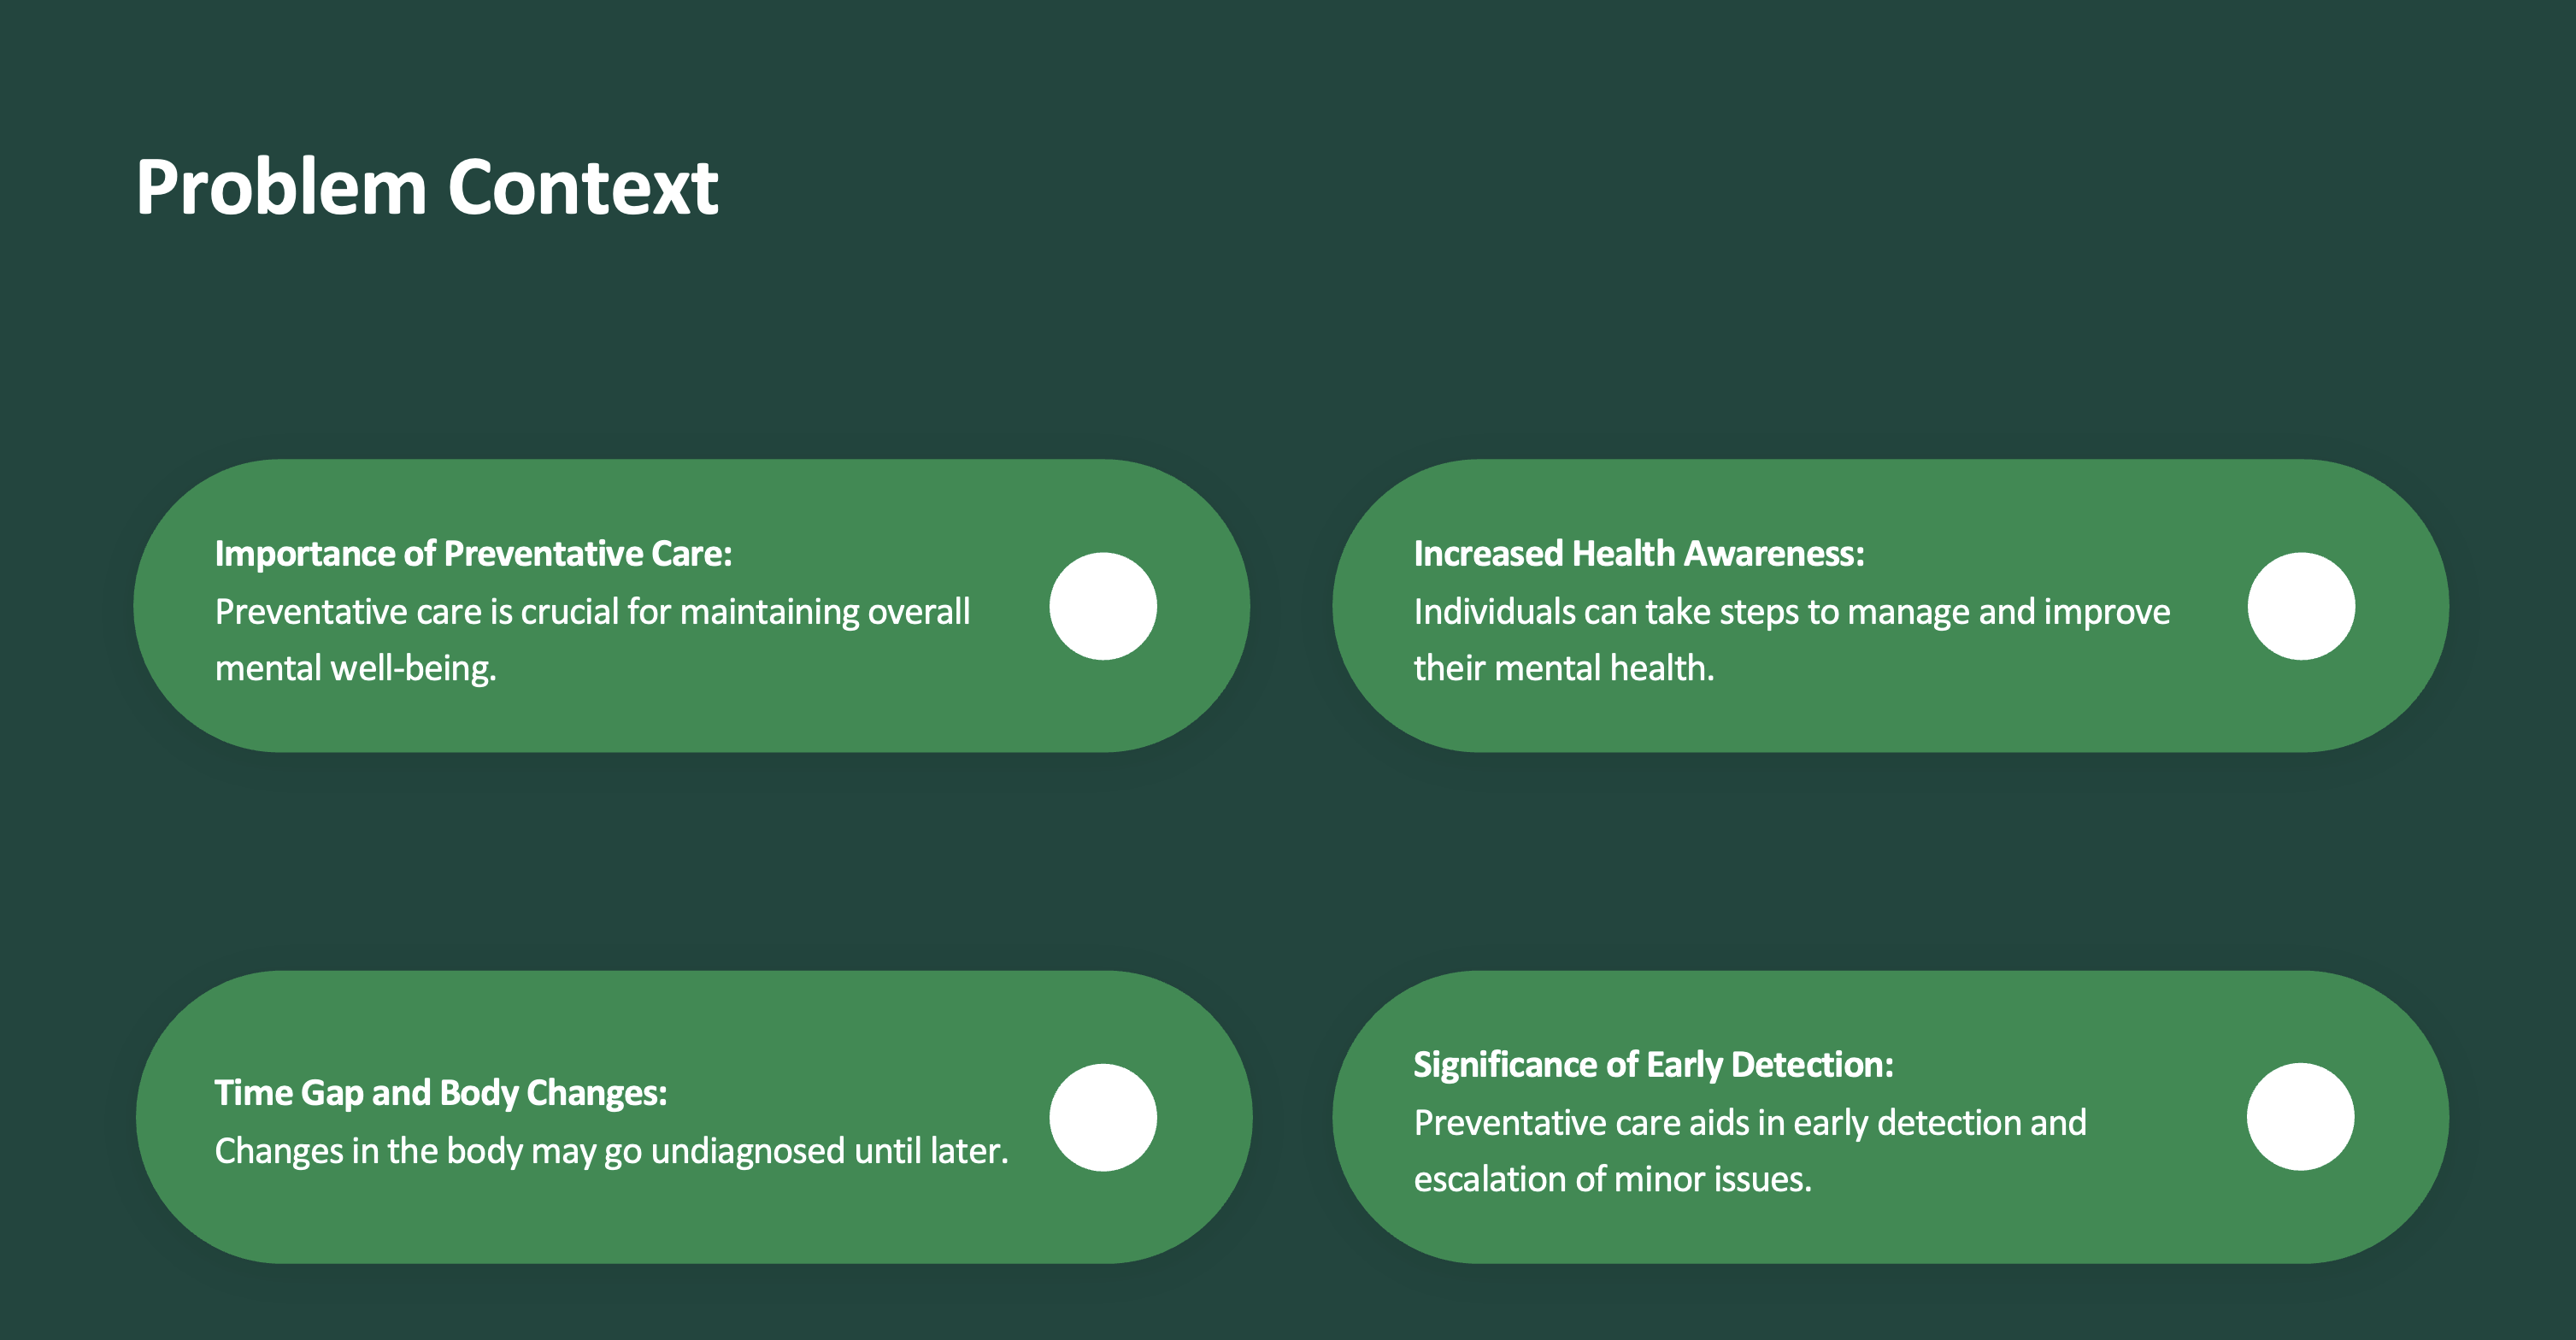Click the white circle in Time Gap card
The width and height of the screenshot is (2576, 1340).
(x=1103, y=1117)
